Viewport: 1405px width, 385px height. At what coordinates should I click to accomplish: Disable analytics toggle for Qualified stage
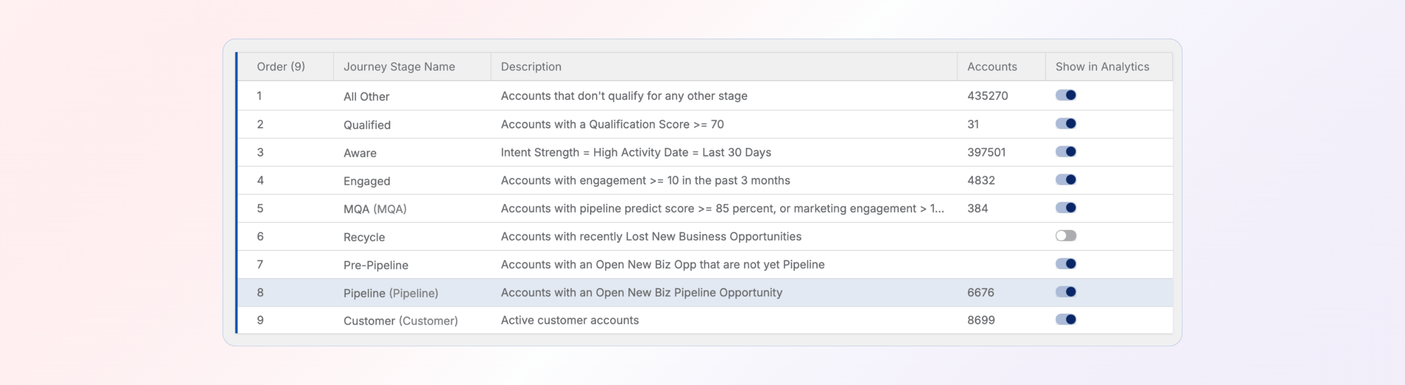click(x=1065, y=124)
